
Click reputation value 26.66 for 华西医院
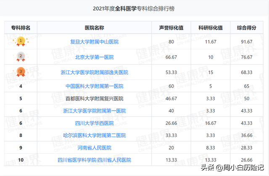[171, 123]
